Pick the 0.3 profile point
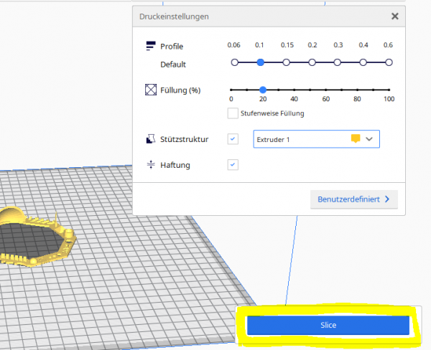The width and height of the screenshot is (431, 350). coord(338,62)
